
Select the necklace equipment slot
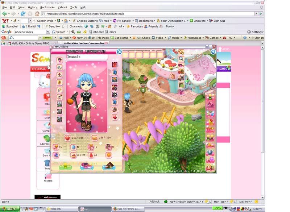pyautogui.click(x=59, y=90)
